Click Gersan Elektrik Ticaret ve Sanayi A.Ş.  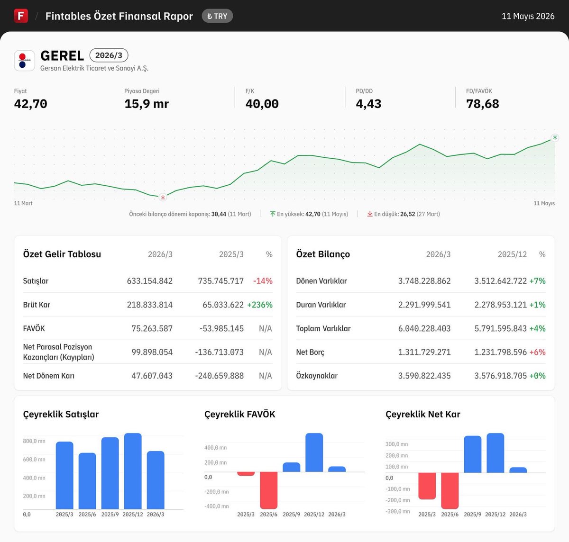click(94, 68)
